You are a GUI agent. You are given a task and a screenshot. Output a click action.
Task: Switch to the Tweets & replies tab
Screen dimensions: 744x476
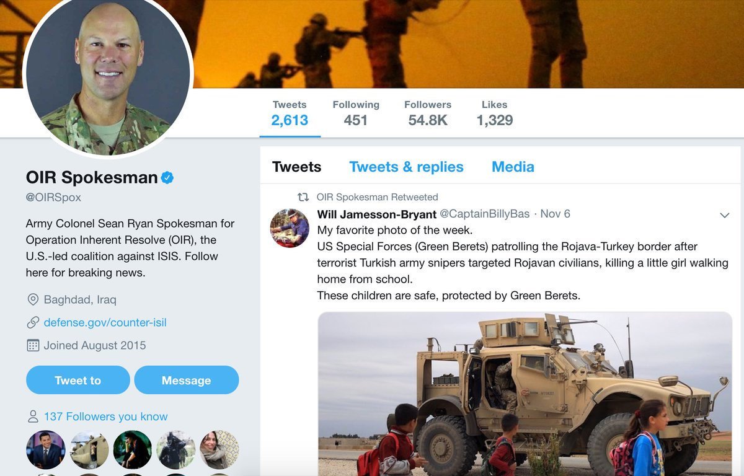coord(406,167)
